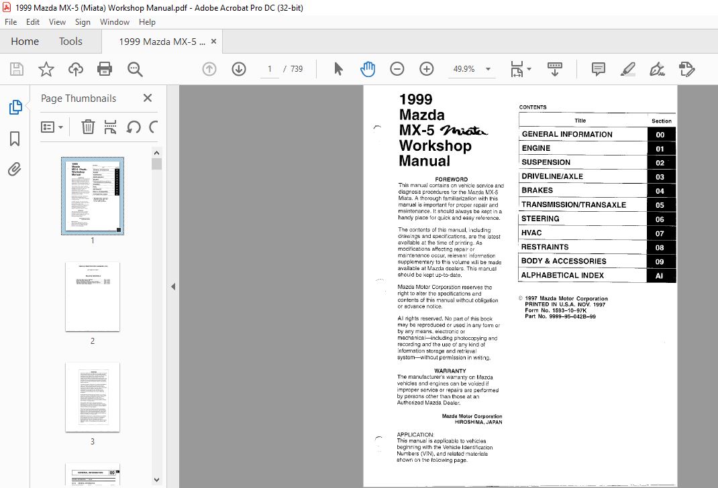The width and height of the screenshot is (718, 488).
Task: Click the page number input field
Action: 270,69
